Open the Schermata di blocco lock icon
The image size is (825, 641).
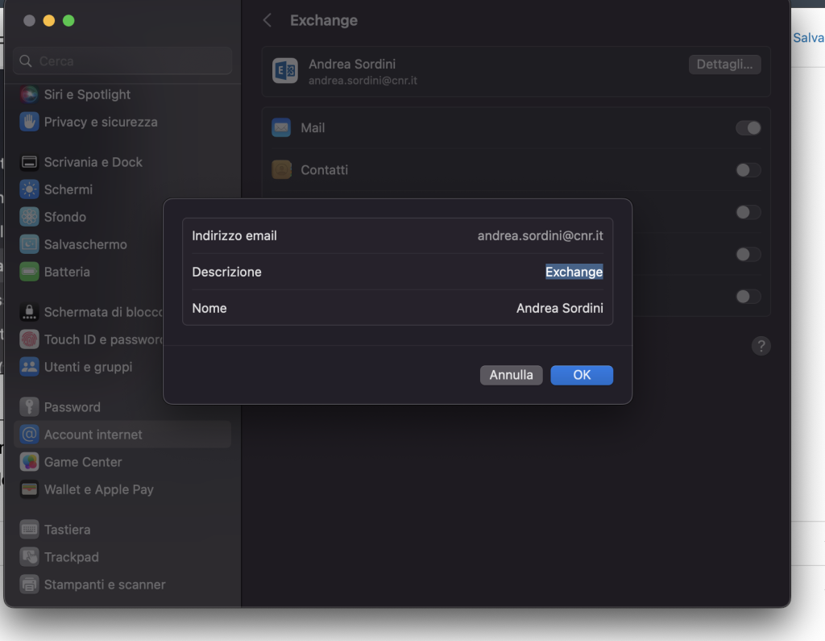30,312
